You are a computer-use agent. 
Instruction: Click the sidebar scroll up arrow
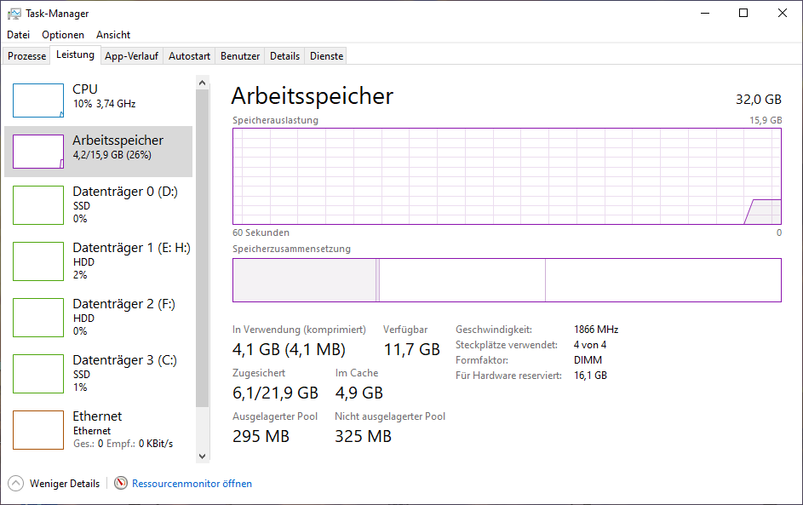(x=202, y=82)
